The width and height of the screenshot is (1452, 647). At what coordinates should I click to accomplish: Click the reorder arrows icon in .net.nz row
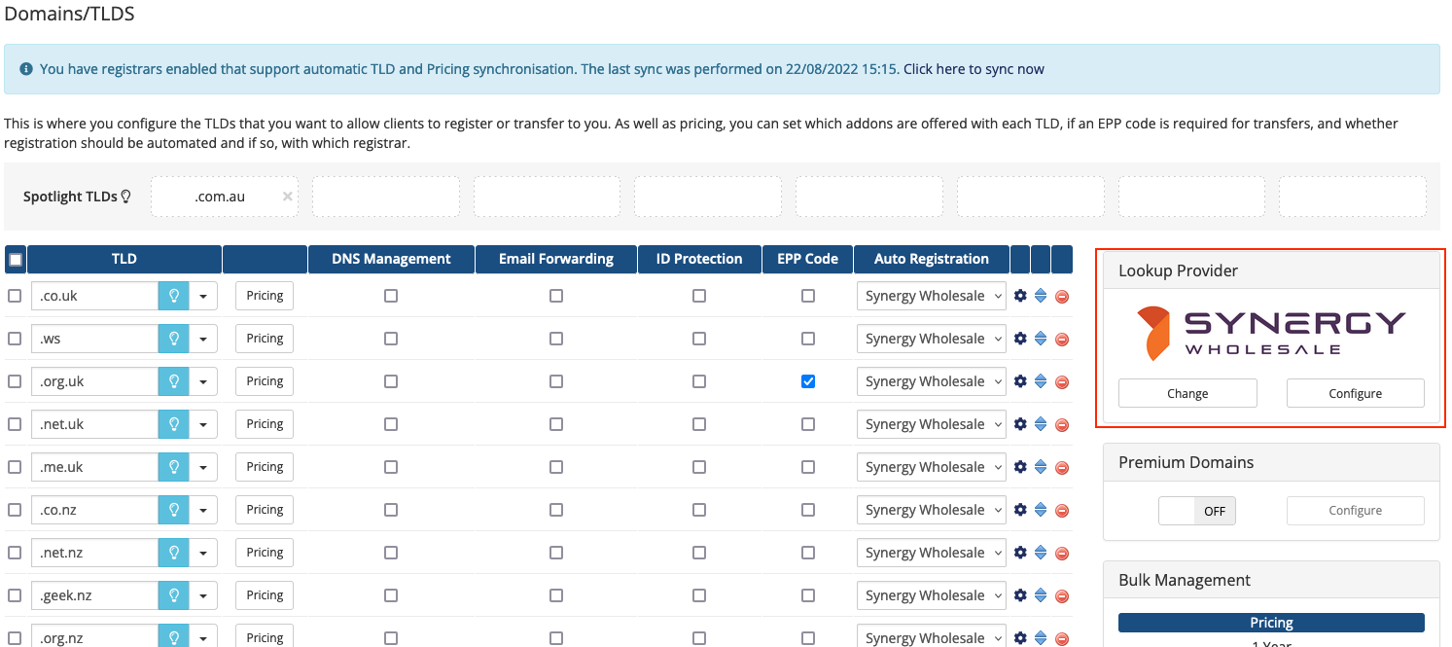pyautogui.click(x=1041, y=553)
